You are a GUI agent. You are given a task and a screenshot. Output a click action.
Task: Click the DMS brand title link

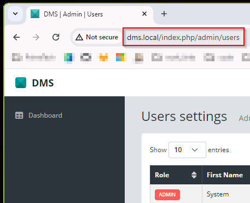(x=43, y=83)
